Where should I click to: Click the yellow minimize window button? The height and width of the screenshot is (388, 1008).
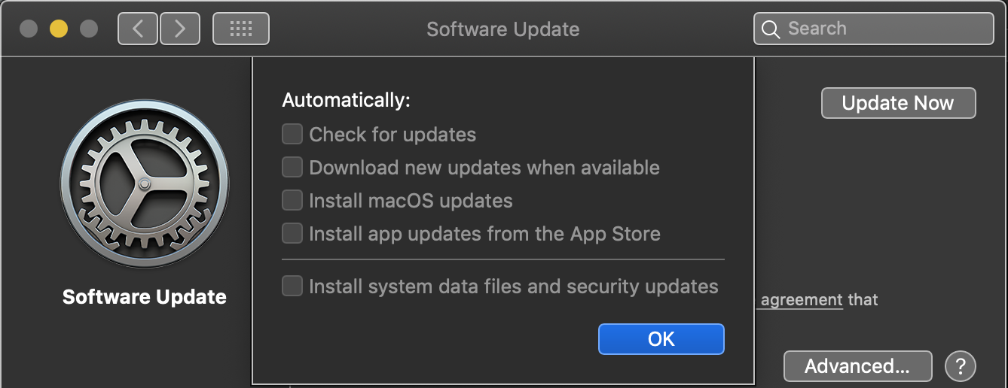[59, 29]
